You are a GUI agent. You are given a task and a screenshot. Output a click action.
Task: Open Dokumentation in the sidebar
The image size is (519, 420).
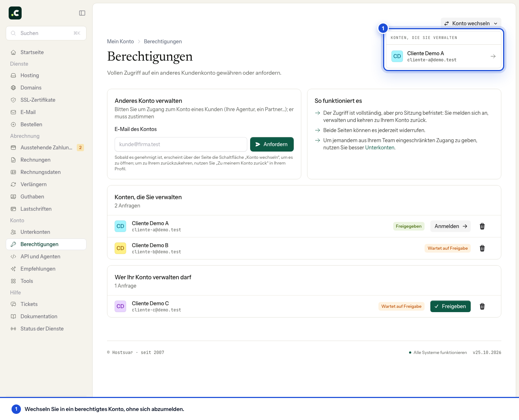click(46, 316)
